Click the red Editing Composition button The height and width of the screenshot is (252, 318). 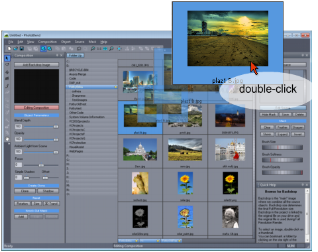coord(36,107)
